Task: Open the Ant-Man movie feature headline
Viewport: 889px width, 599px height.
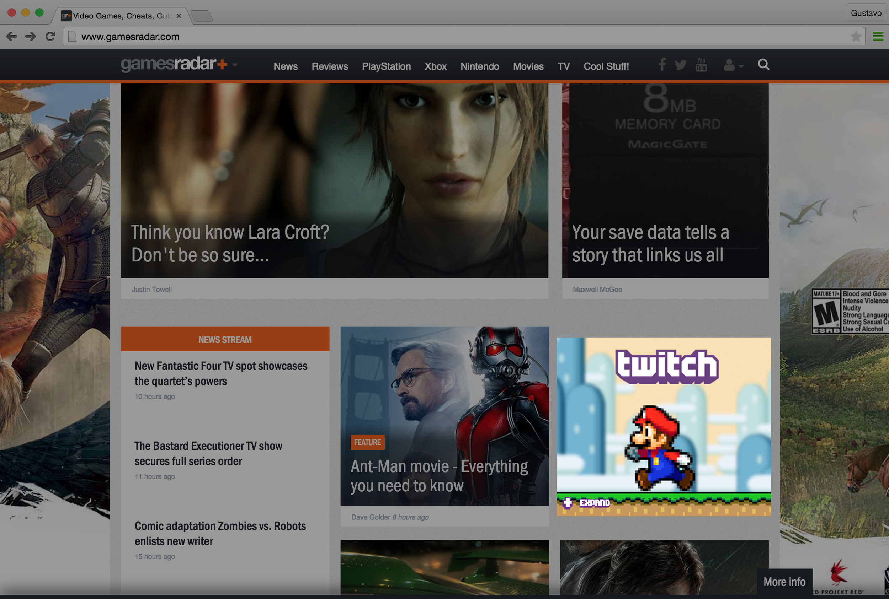Action: (x=439, y=476)
